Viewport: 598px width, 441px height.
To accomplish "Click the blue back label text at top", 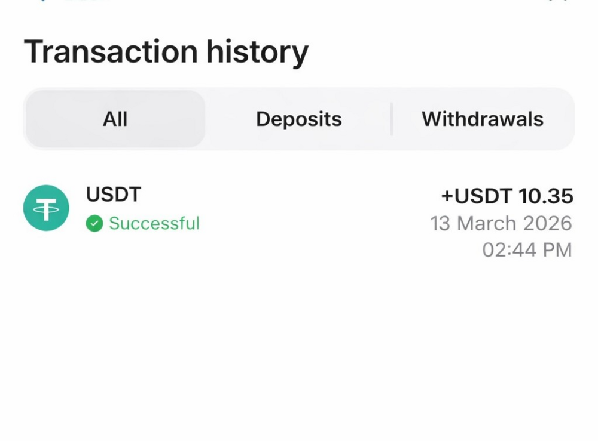I will [x=87, y=1].
